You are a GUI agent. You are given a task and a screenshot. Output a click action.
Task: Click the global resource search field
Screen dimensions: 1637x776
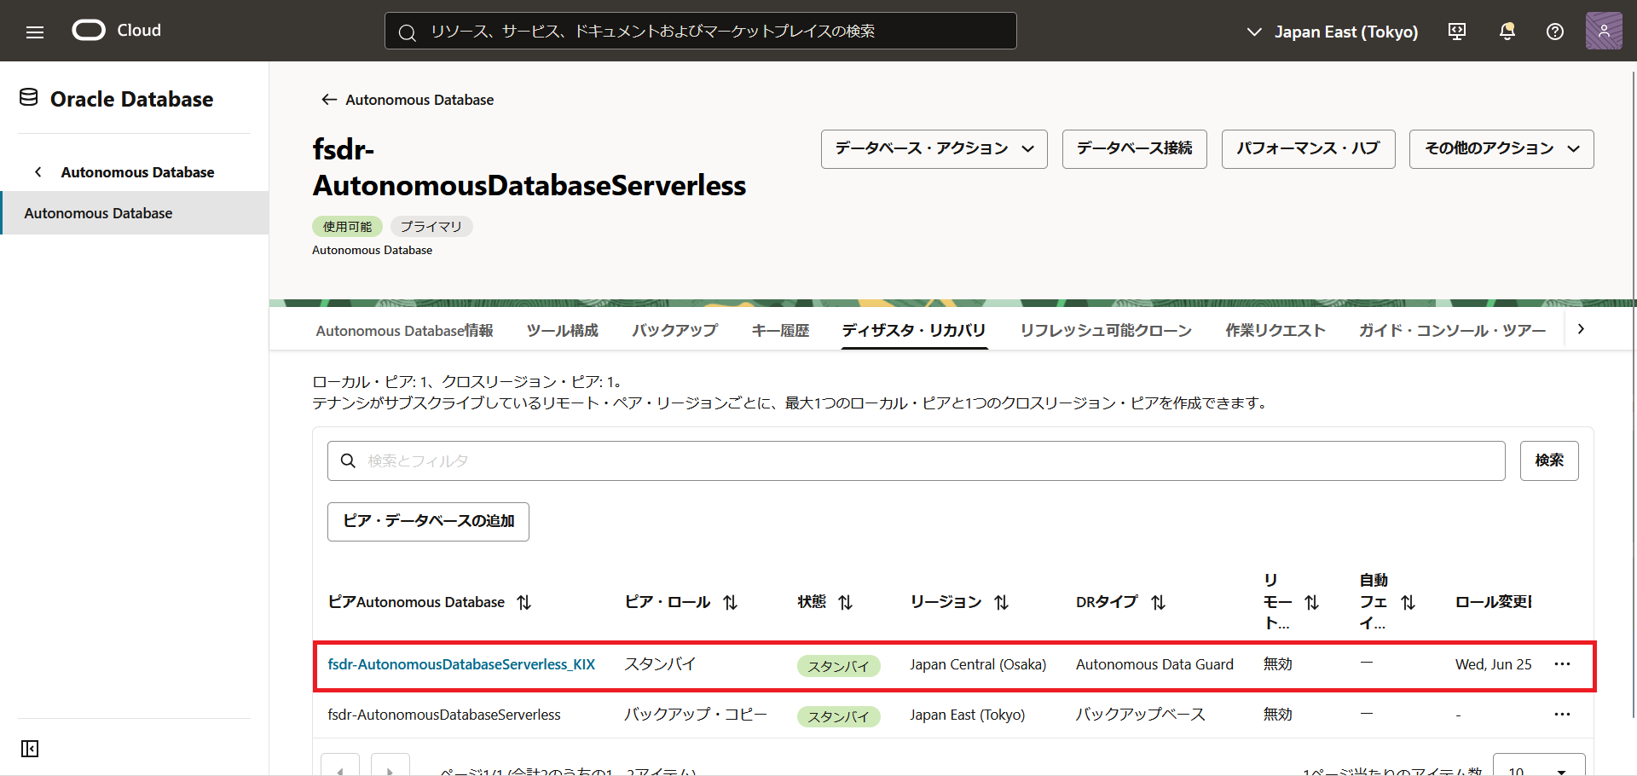(701, 31)
